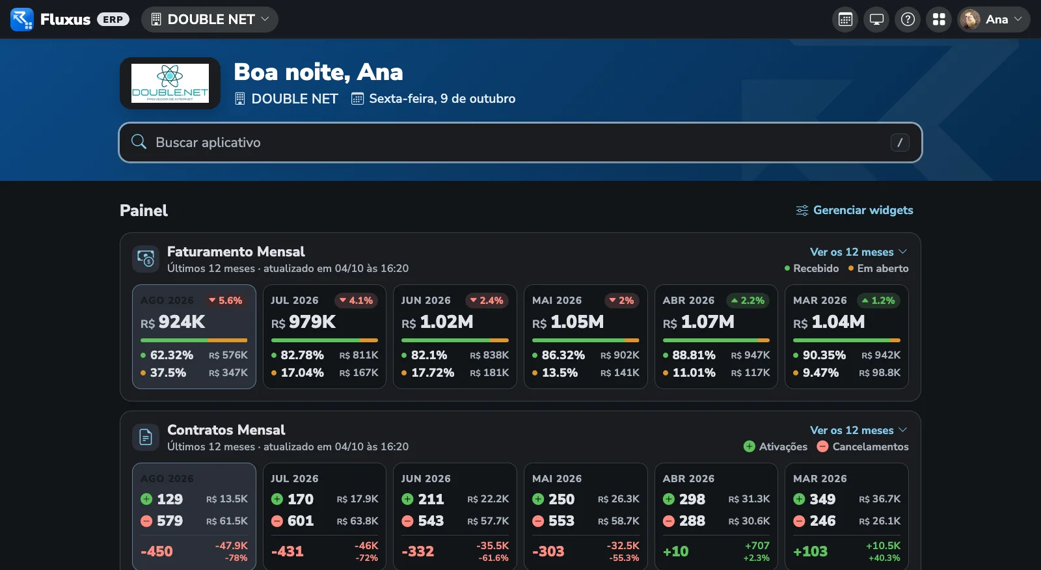The image size is (1041, 570).
Task: Toggle the Em aberto legend item
Action: [x=878, y=268]
